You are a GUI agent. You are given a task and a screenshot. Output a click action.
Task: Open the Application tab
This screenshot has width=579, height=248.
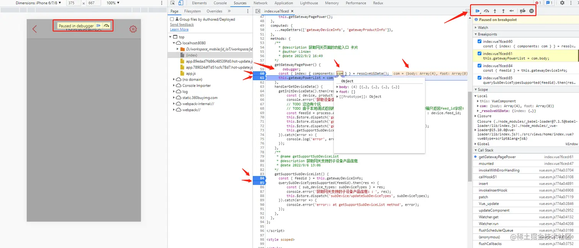[x=284, y=3]
